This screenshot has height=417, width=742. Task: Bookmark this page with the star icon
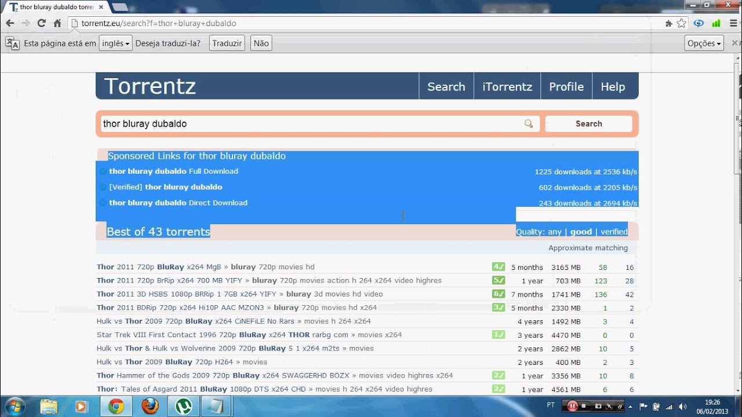pos(682,23)
